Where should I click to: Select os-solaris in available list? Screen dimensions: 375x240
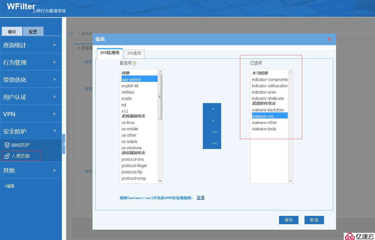pos(139,142)
